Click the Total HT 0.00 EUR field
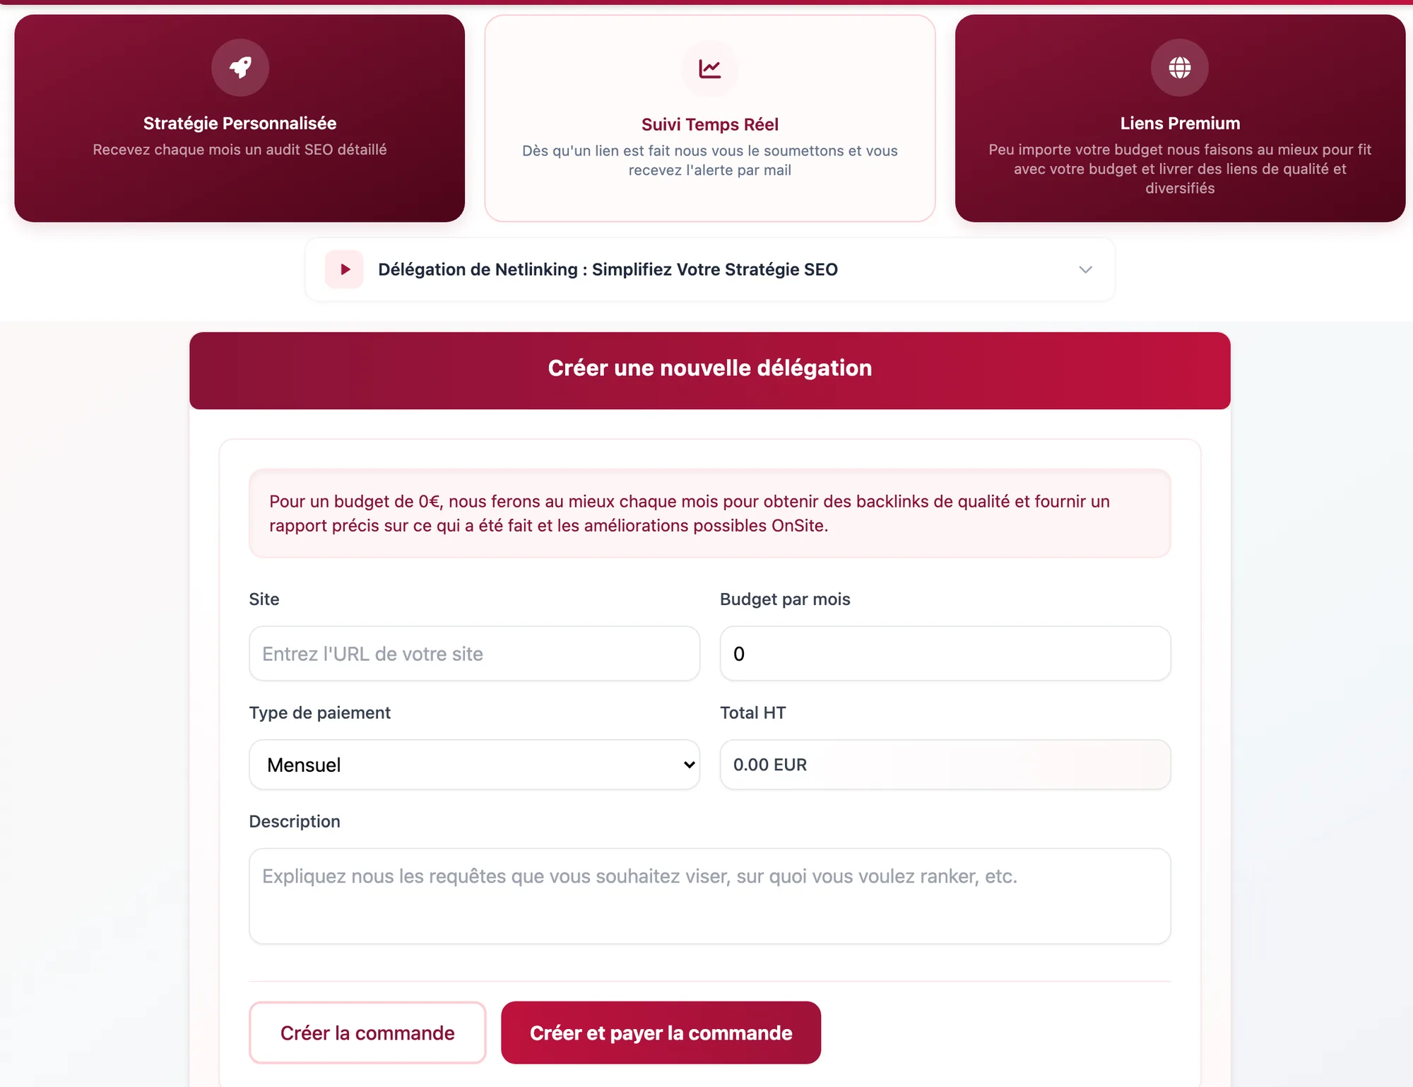1413x1087 pixels. pyautogui.click(x=945, y=765)
